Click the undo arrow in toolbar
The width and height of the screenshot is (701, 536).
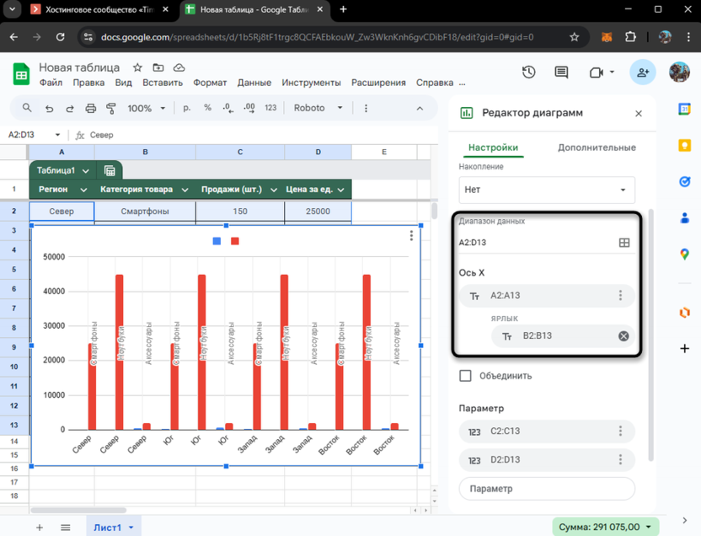pos(49,109)
